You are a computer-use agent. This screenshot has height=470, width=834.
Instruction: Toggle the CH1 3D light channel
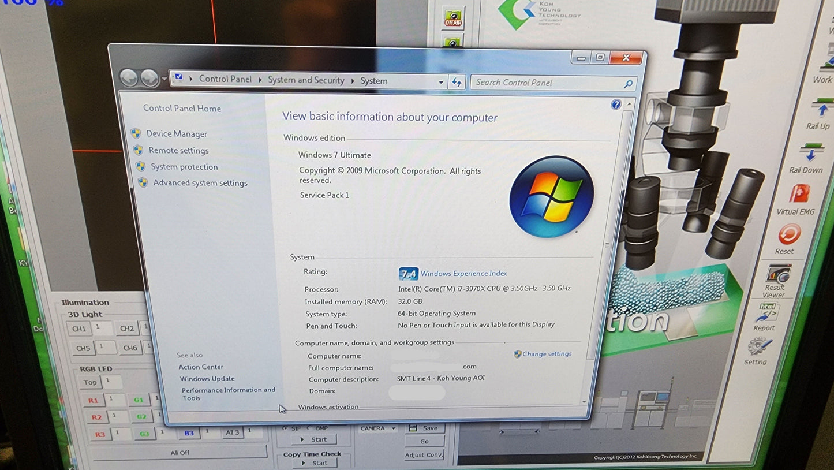pos(79,329)
